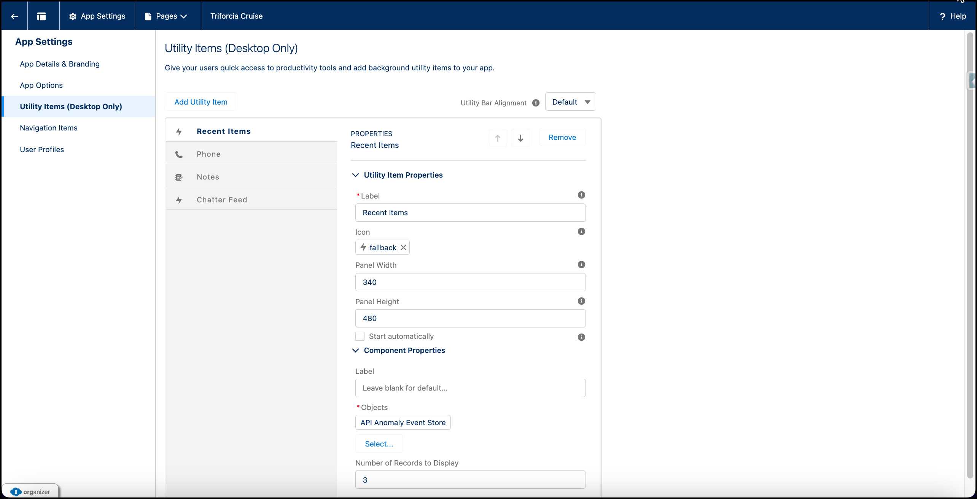Click the Start automatically info icon
The image size is (977, 499).
coord(581,337)
